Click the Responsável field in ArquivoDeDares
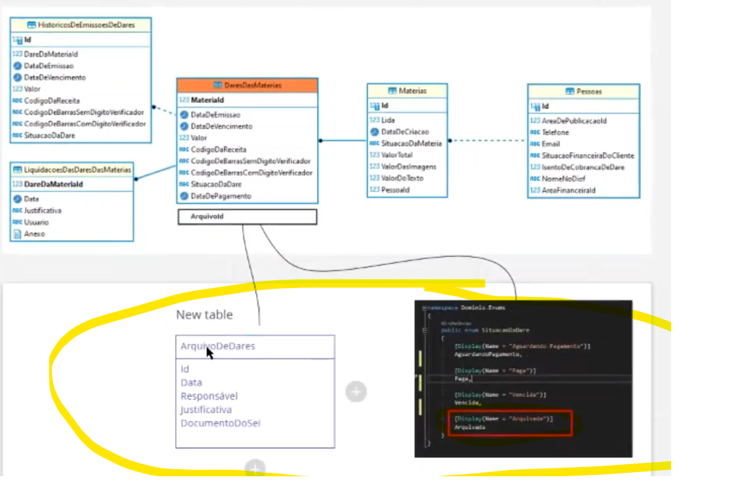Viewport: 732px width, 489px height. coord(209,396)
